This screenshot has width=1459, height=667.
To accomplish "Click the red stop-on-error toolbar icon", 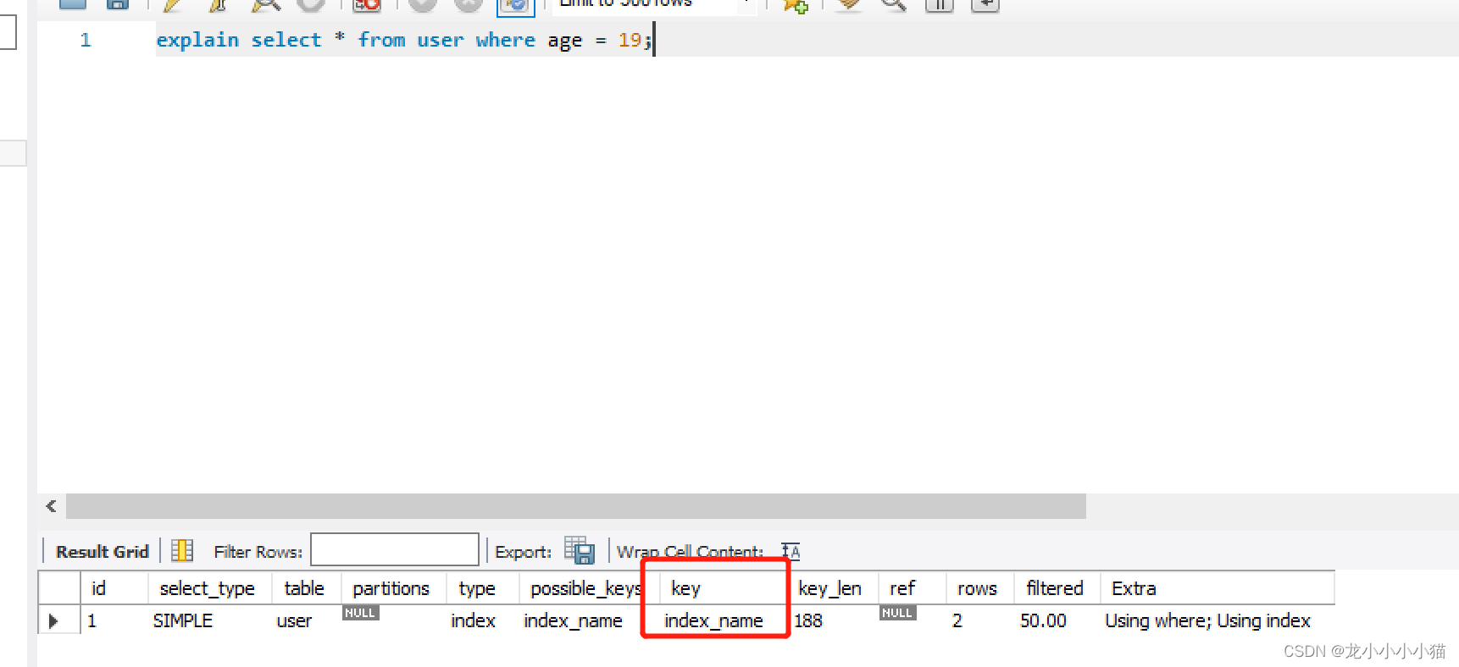I will 367,4.
